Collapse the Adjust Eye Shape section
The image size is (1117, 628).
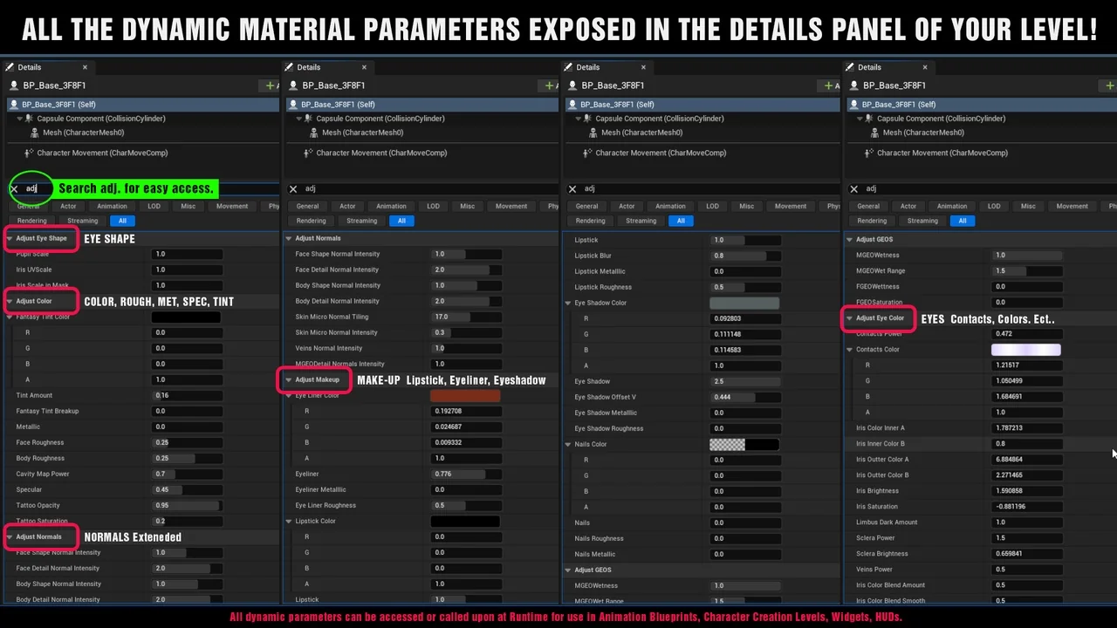[10, 238]
